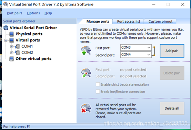Click the COM2 port connector icon

coord(18,52)
